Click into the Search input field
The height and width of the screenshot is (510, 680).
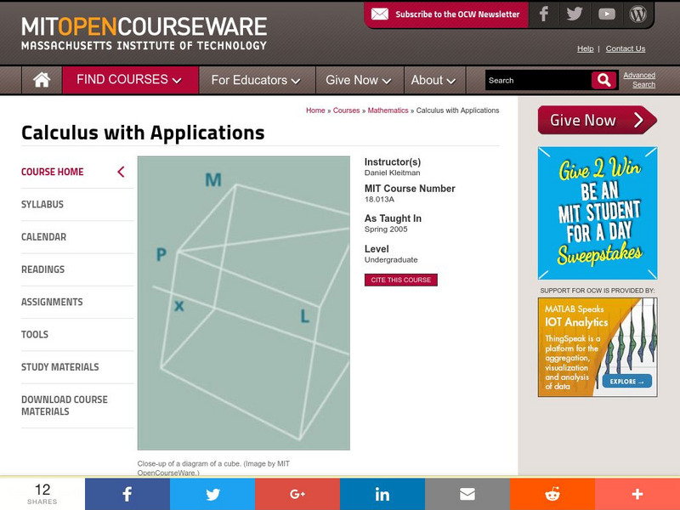538,80
